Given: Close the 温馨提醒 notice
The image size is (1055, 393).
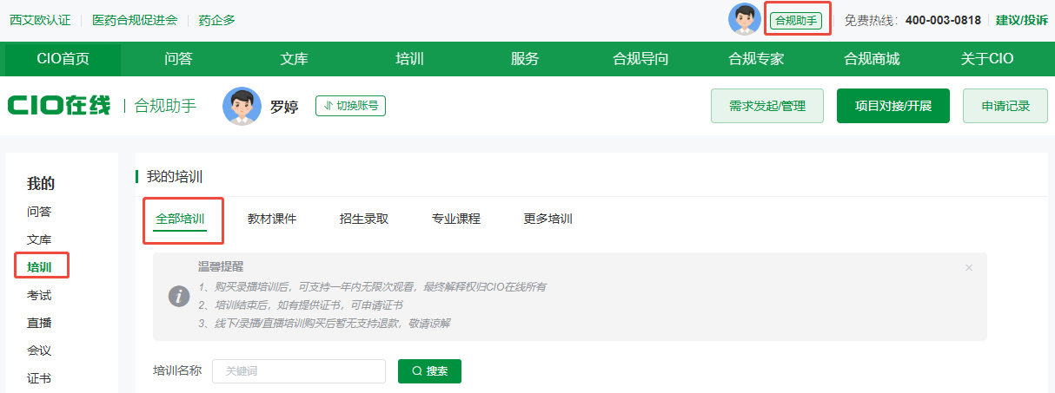Looking at the screenshot, I should point(969,267).
